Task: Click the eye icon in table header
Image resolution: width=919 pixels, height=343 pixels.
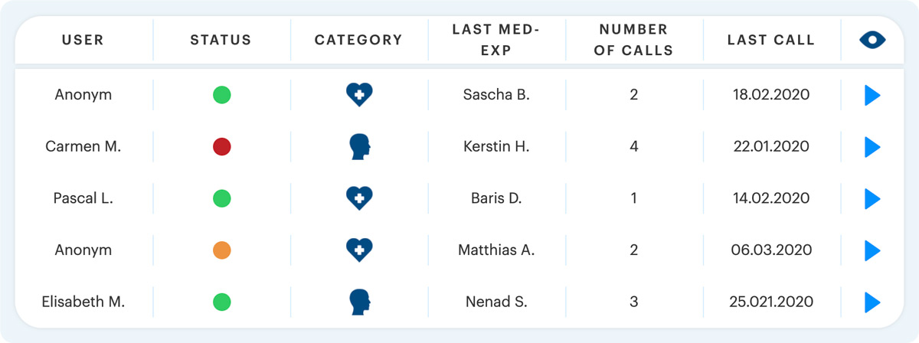Action: pos(872,40)
